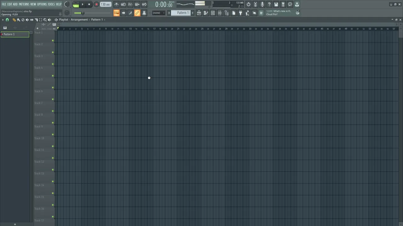
Task: Open the Mixer view
Action: pyautogui.click(x=220, y=13)
